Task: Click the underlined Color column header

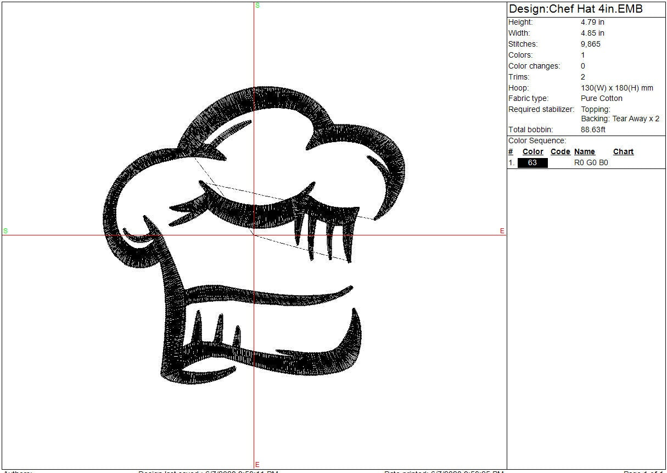Action: 533,152
